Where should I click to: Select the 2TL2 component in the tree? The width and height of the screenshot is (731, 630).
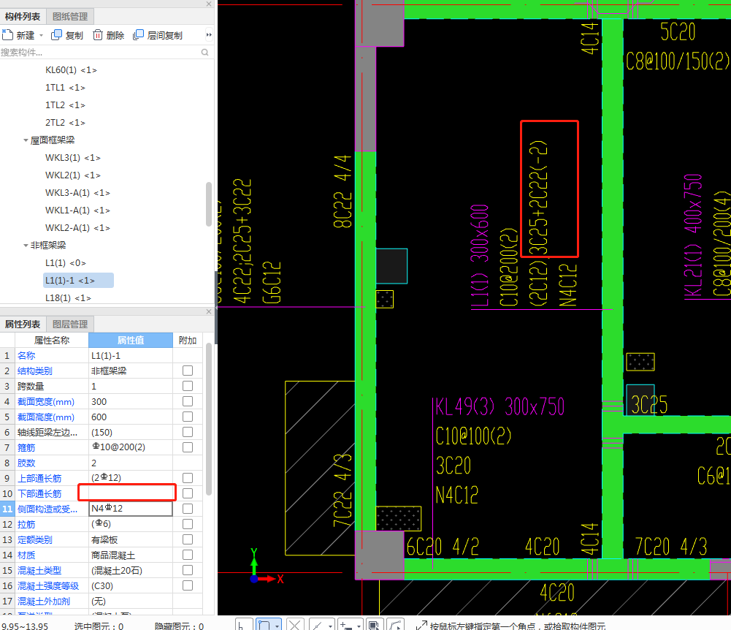(65, 122)
